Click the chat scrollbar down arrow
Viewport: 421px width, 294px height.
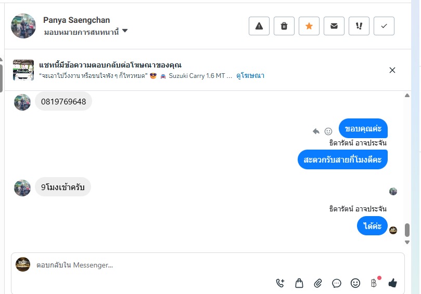[407, 242]
